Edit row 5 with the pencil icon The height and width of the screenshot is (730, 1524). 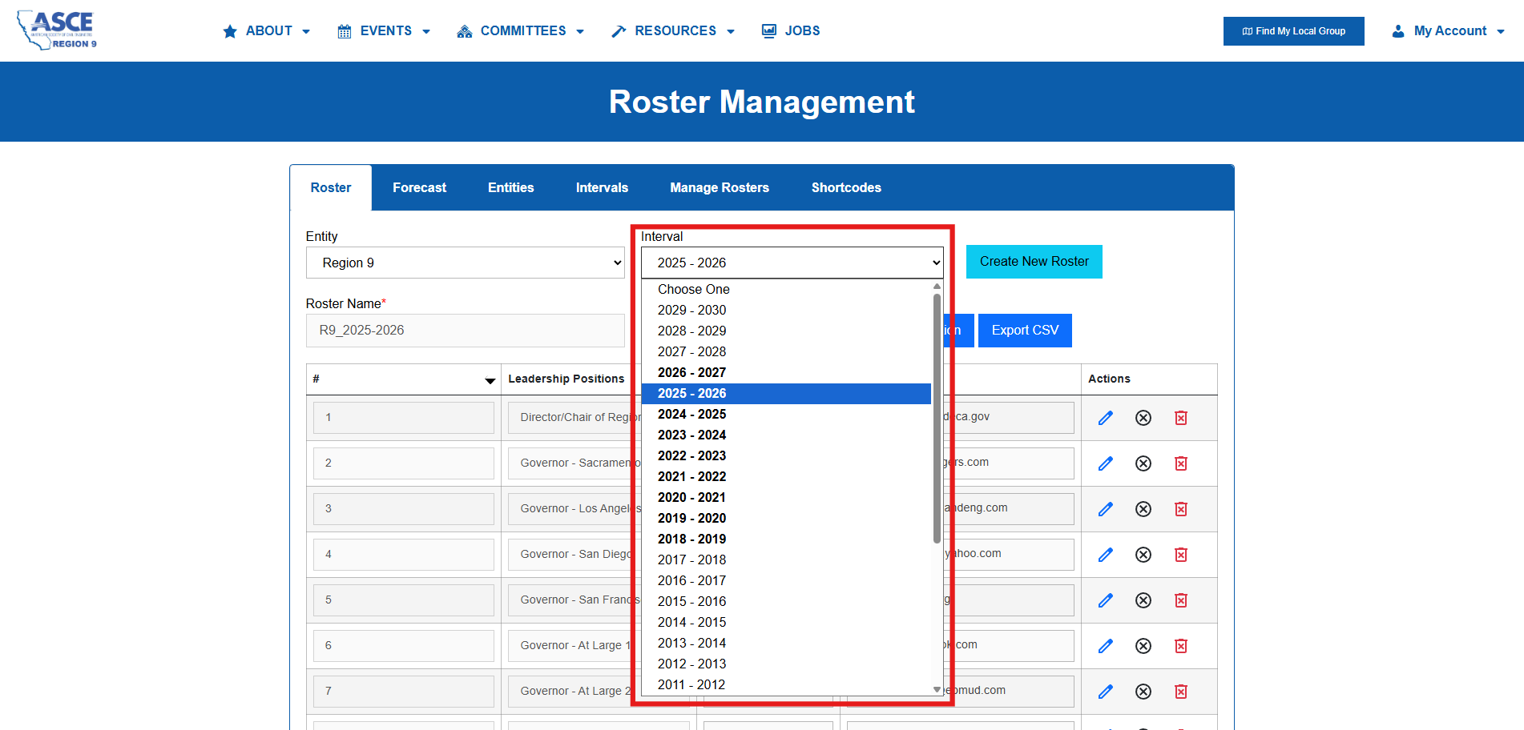coord(1106,600)
